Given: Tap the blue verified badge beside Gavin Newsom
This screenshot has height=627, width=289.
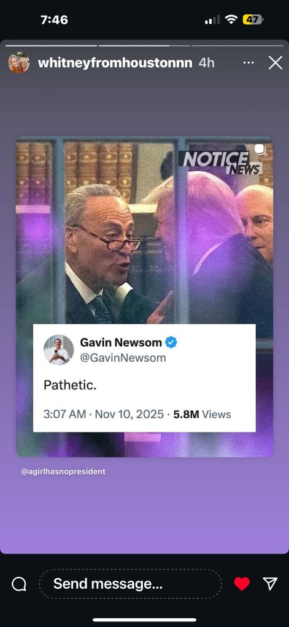Looking at the screenshot, I should tap(171, 342).
